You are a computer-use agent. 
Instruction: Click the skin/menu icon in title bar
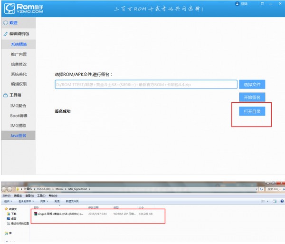tap(262, 3)
